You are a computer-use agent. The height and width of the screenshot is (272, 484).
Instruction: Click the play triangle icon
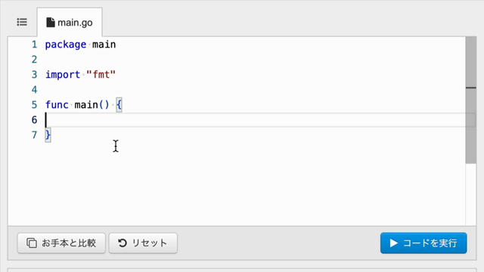[393, 243]
